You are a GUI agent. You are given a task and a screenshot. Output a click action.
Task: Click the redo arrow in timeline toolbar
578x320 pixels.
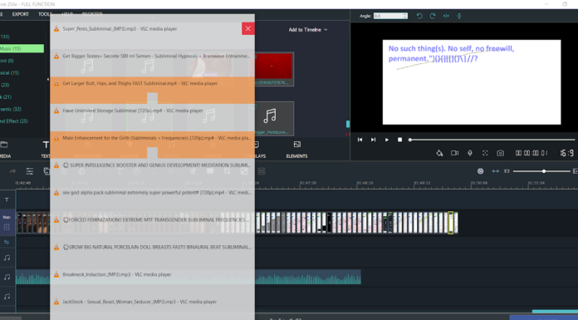tap(12, 171)
